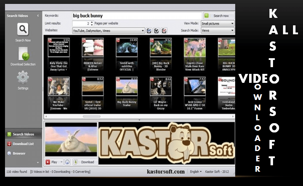
Task: Download the selected video
Action: coord(85,162)
